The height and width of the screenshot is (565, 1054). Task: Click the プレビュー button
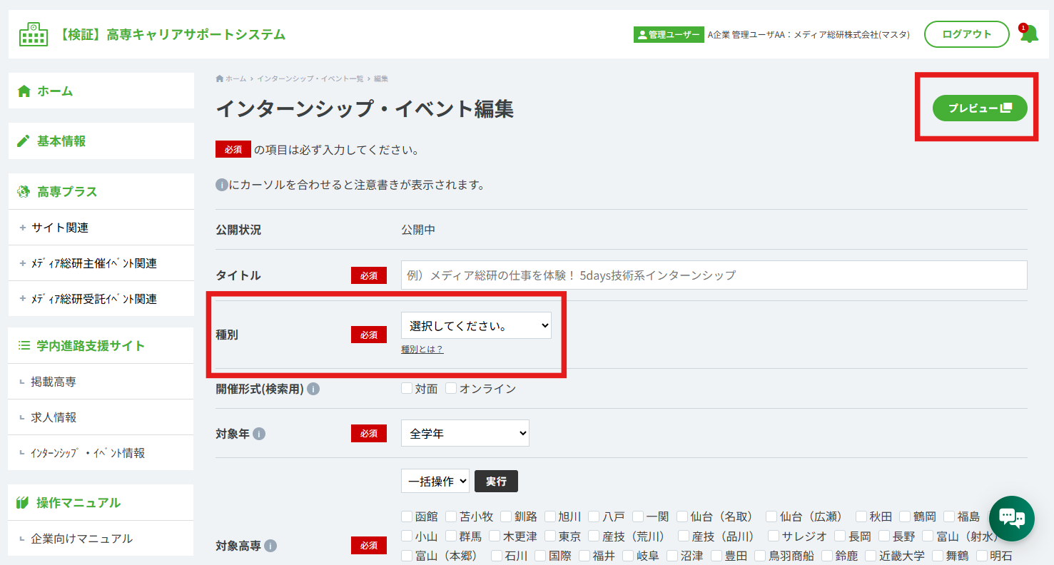point(980,108)
